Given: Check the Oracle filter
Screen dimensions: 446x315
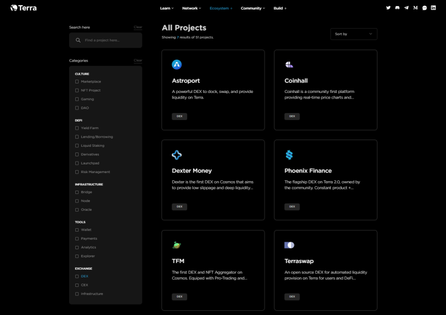Looking at the screenshot, I should (x=77, y=210).
